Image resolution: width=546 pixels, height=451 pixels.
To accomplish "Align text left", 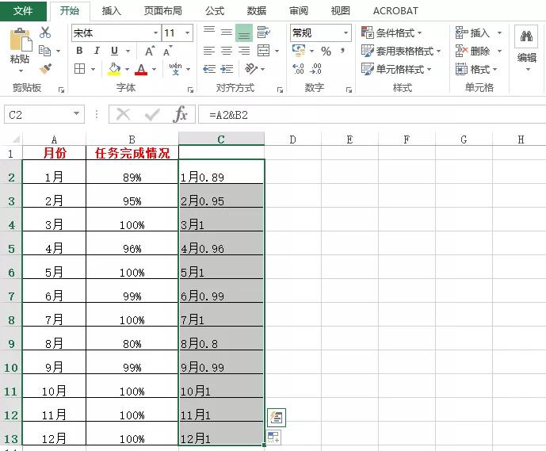I will coord(209,51).
